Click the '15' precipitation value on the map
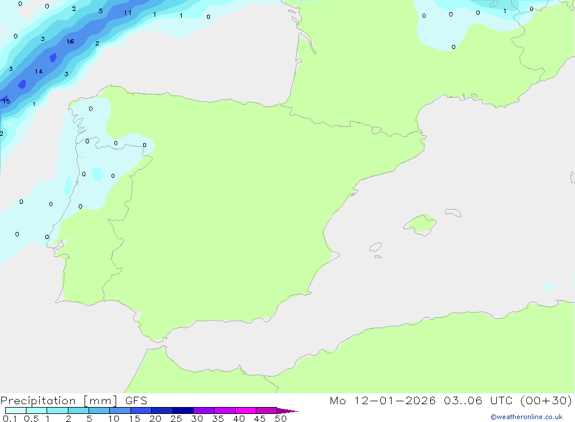 click(6, 101)
